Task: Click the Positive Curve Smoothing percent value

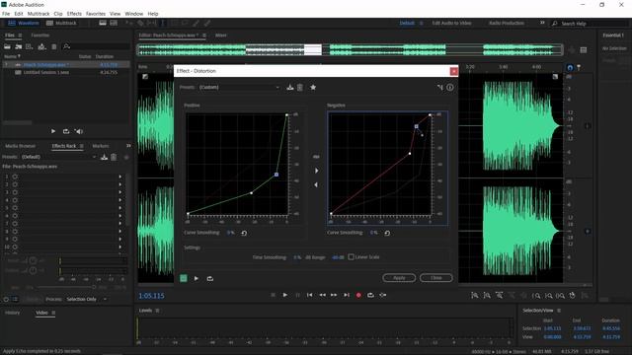Action: (230, 233)
